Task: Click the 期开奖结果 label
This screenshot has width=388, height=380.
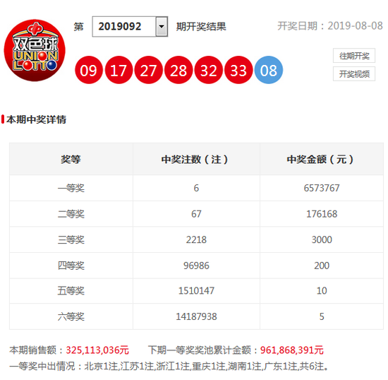Action: [201, 27]
